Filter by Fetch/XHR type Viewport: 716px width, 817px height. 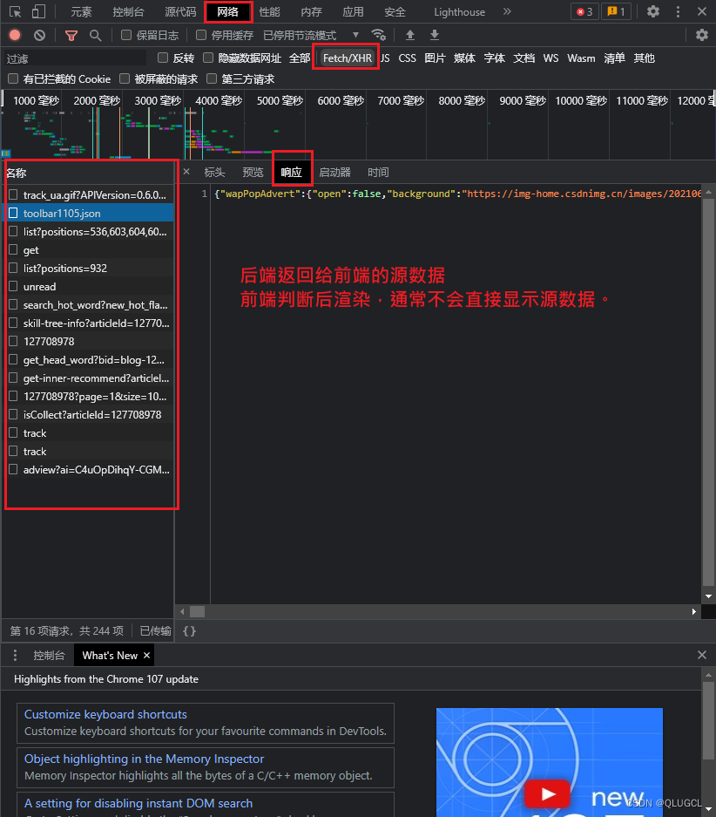tap(347, 58)
